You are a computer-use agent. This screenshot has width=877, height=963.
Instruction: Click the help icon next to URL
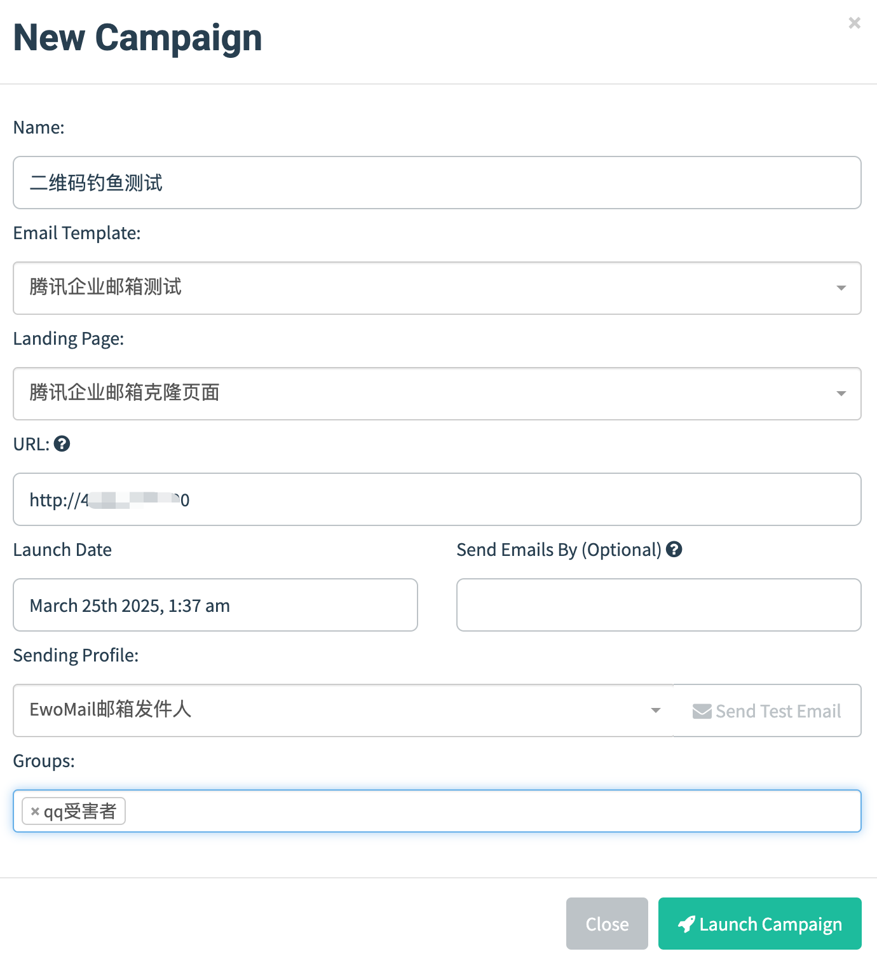[62, 444]
